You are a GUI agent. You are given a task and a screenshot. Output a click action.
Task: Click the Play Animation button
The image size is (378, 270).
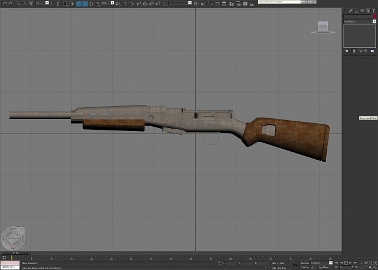coord(346,263)
